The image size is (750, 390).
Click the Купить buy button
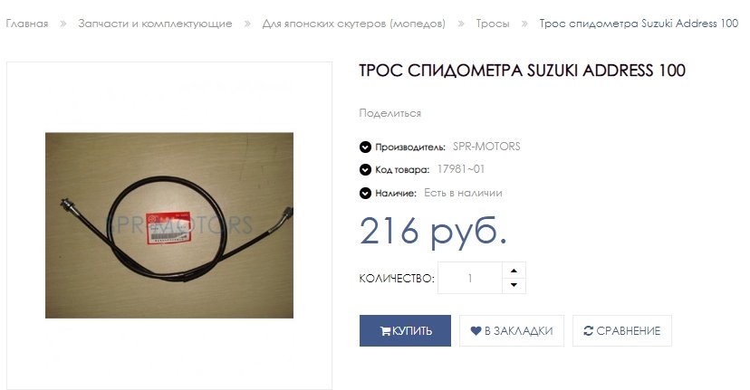click(405, 330)
